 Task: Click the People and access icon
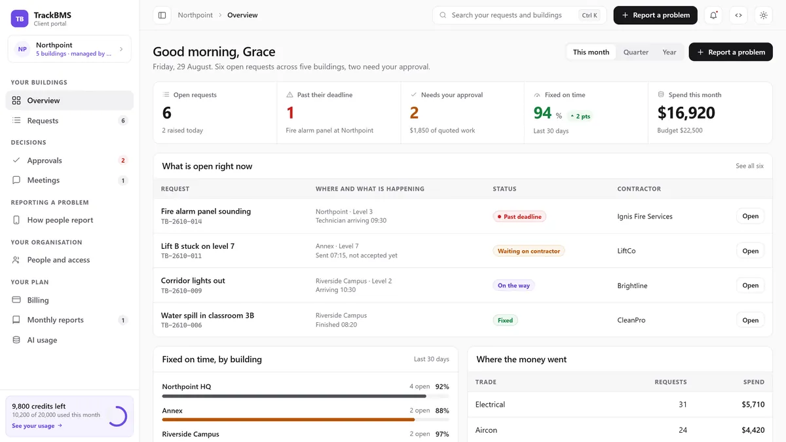pyautogui.click(x=16, y=260)
